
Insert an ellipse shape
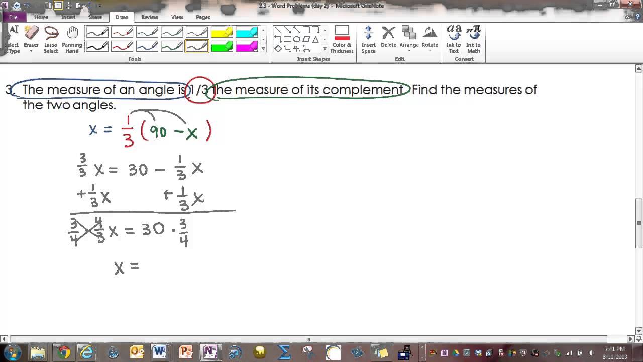(x=296, y=39)
